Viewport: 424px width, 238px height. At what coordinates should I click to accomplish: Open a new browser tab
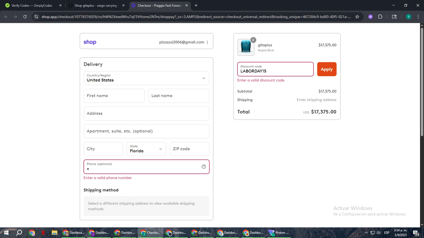[x=196, y=5]
